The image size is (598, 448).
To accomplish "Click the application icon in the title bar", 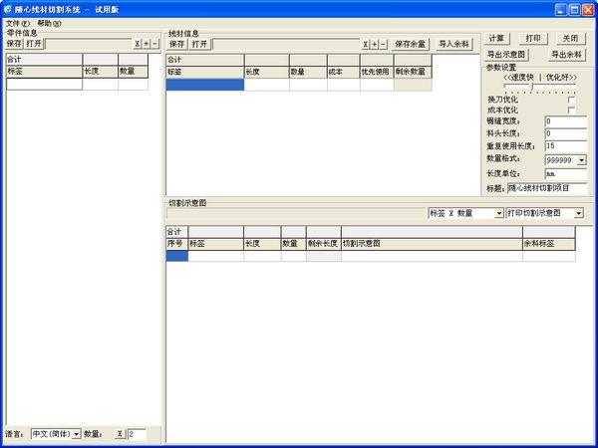I will 8,8.
